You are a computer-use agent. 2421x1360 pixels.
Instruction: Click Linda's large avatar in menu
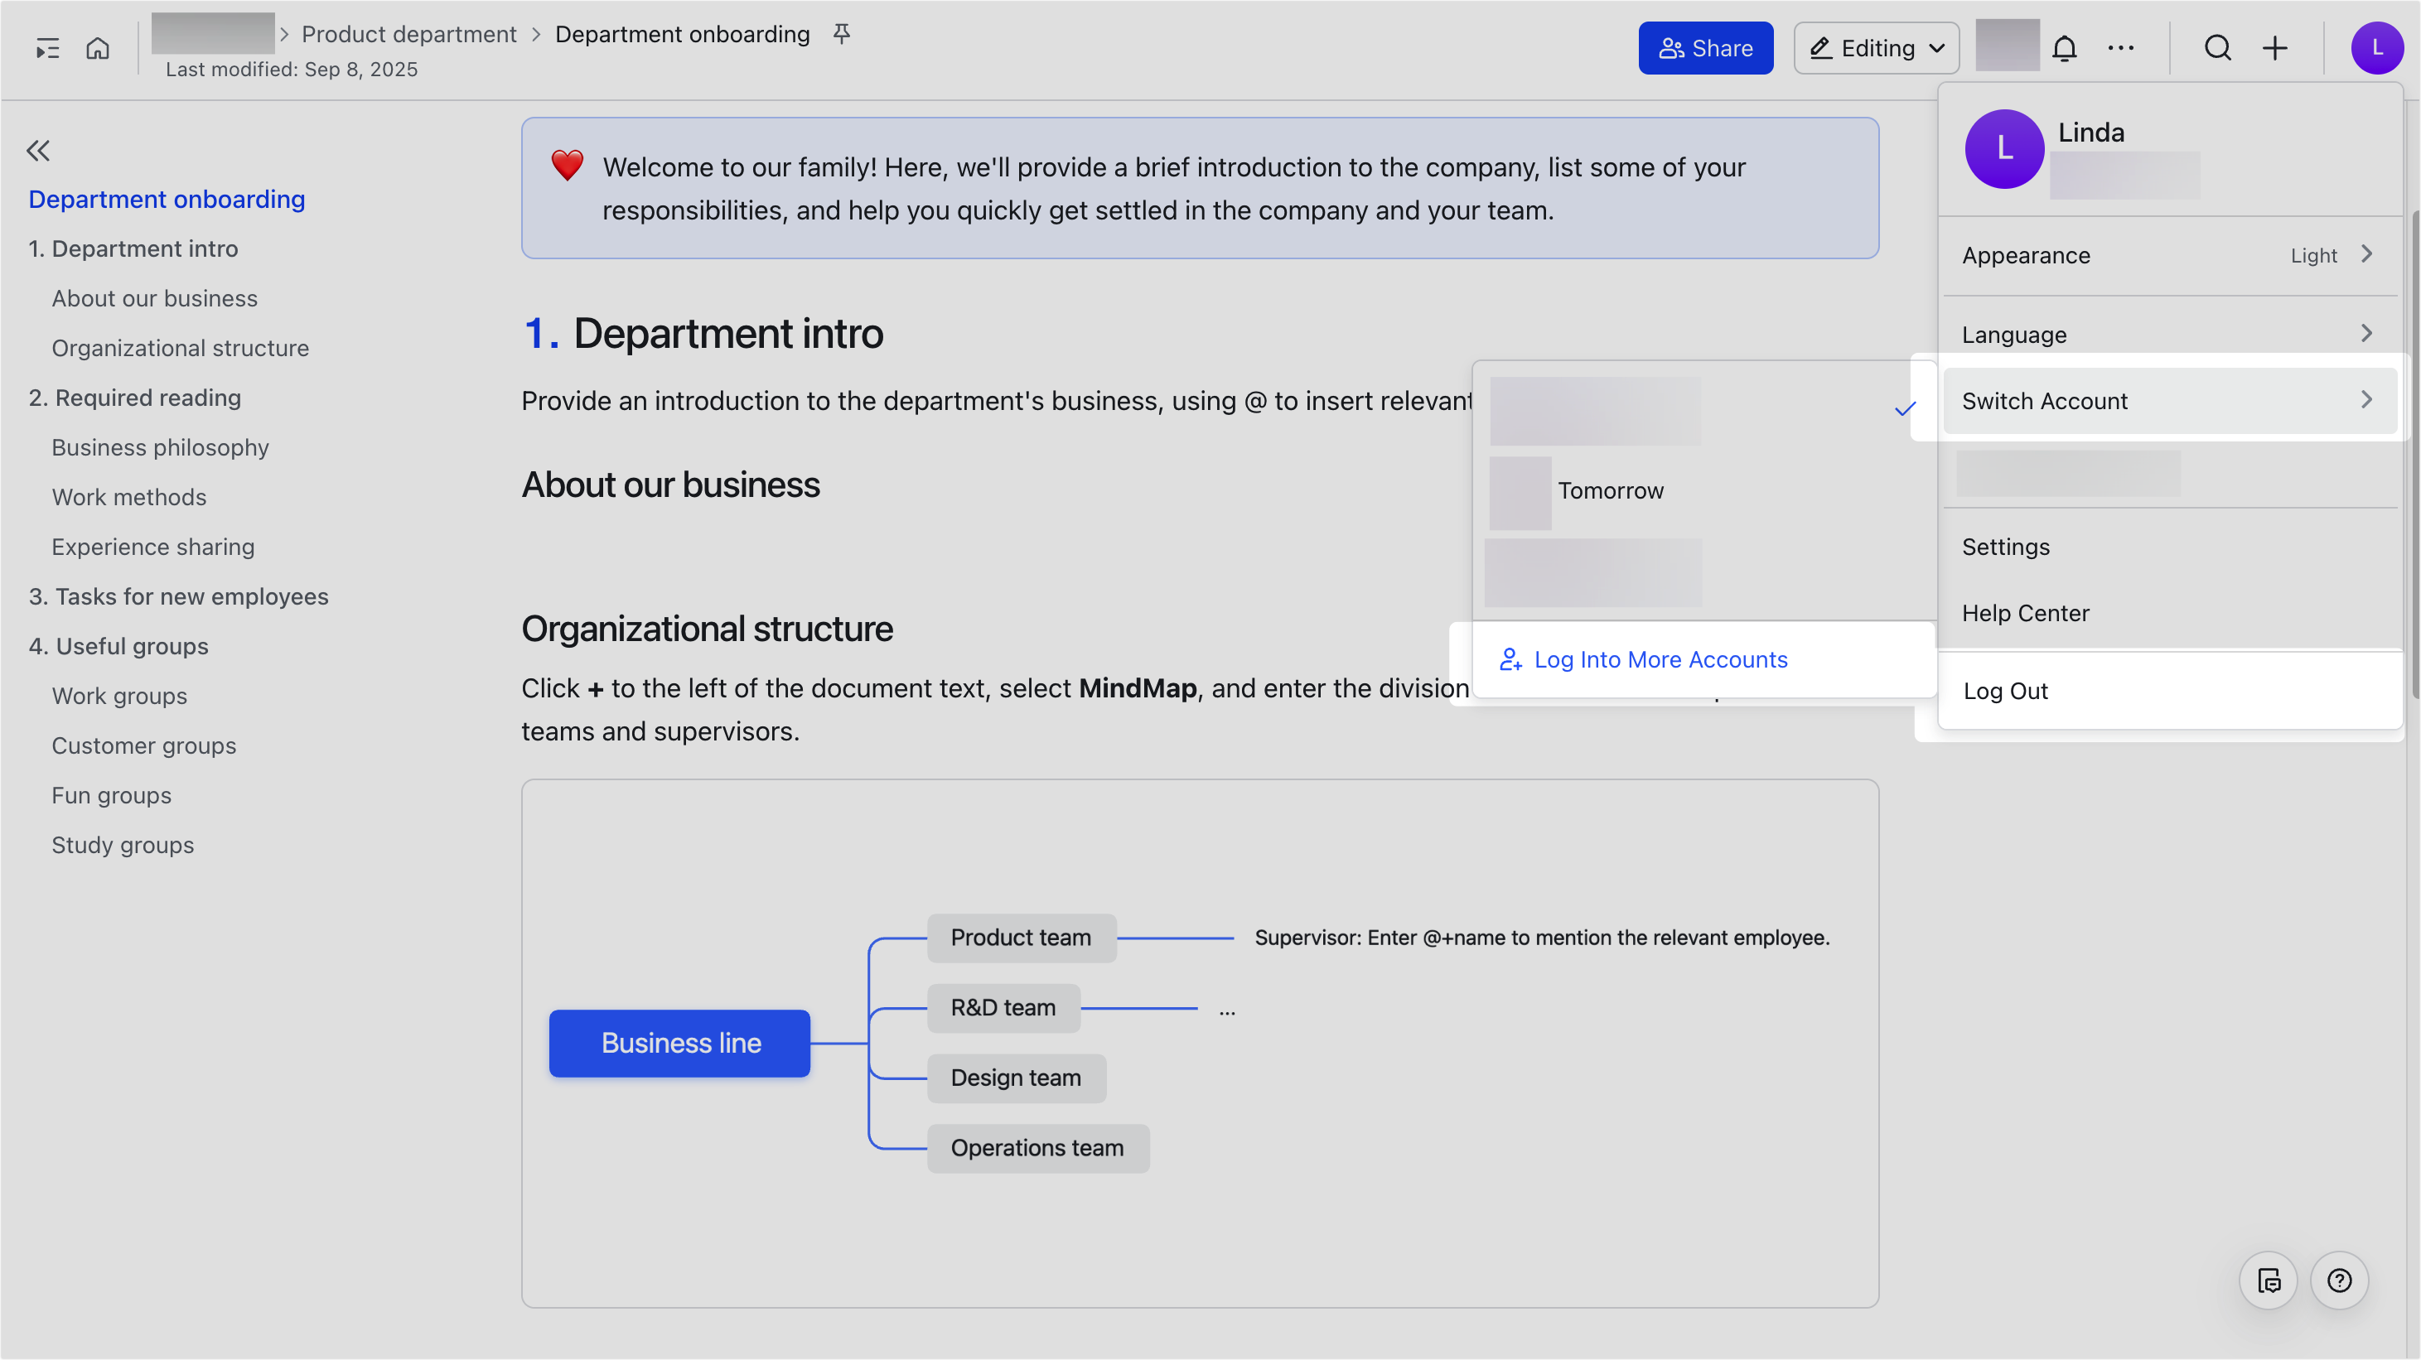click(2004, 148)
